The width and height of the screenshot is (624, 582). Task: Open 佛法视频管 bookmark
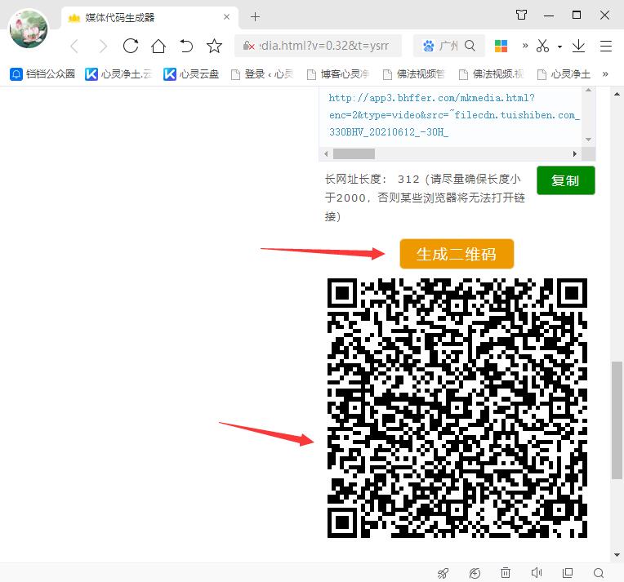pos(414,74)
